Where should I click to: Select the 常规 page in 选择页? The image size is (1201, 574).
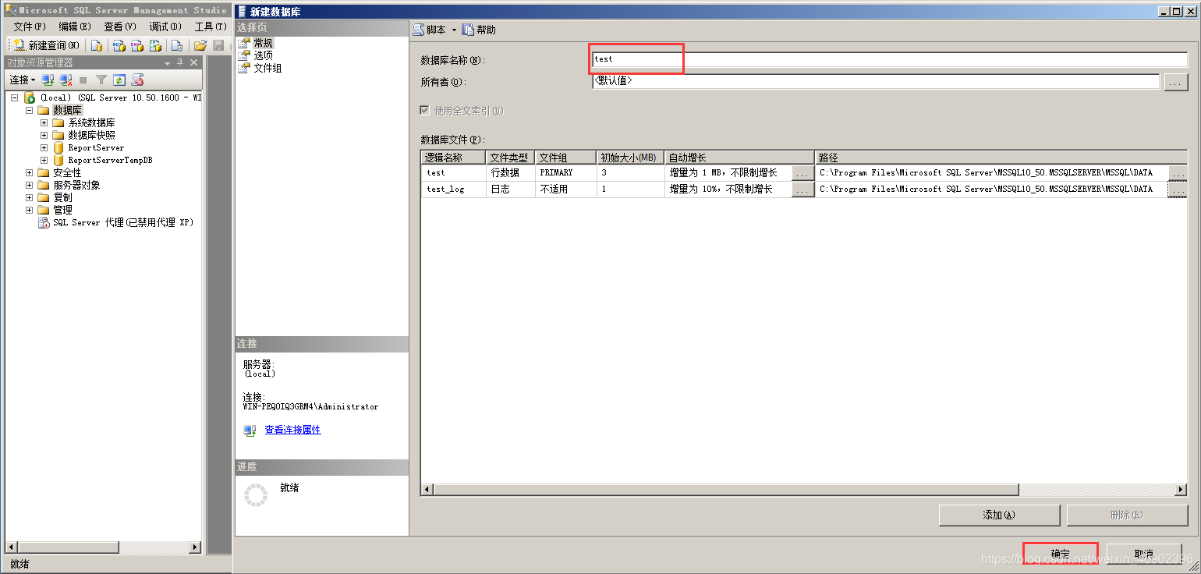coord(263,43)
